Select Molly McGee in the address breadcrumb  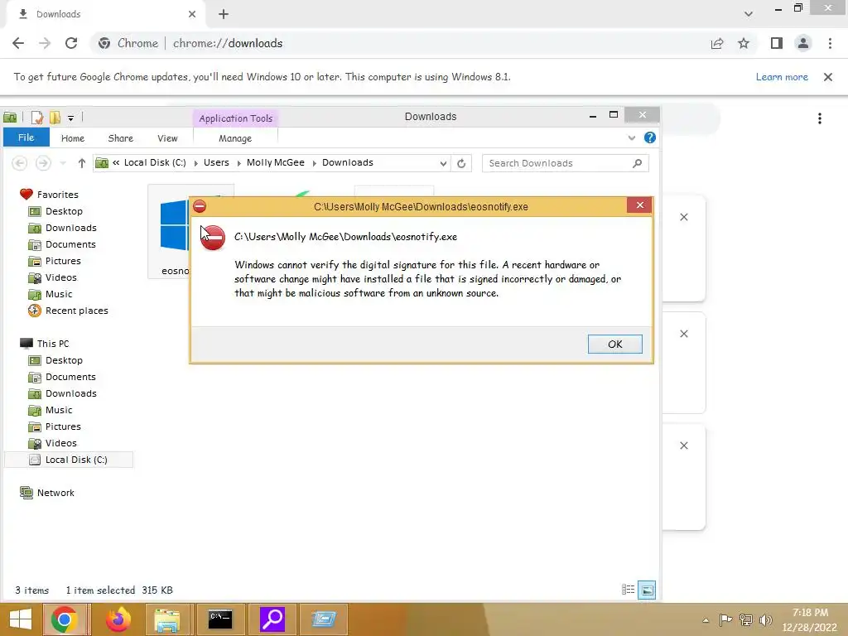click(275, 162)
